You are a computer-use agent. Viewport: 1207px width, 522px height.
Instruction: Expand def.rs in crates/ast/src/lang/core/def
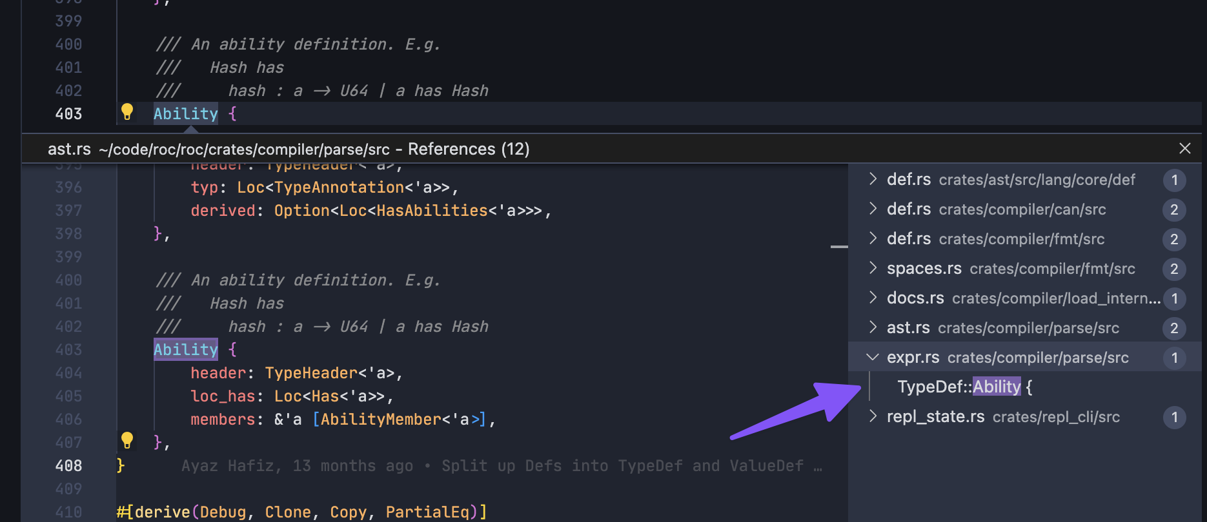873,179
